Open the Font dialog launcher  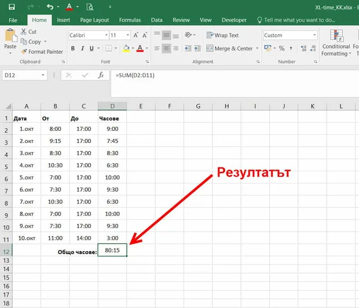tap(147, 61)
